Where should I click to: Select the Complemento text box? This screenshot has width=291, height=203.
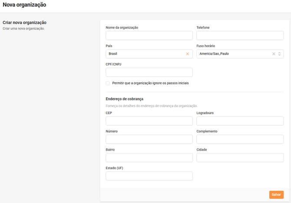tap(240, 139)
